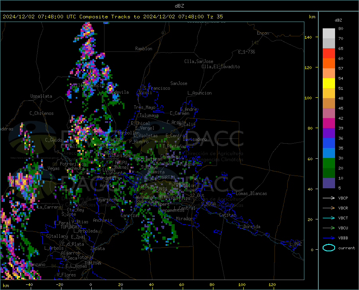This screenshot has width=359, height=290.
Task: Click the 'Clla.SanJose' map label
Action: (199, 61)
